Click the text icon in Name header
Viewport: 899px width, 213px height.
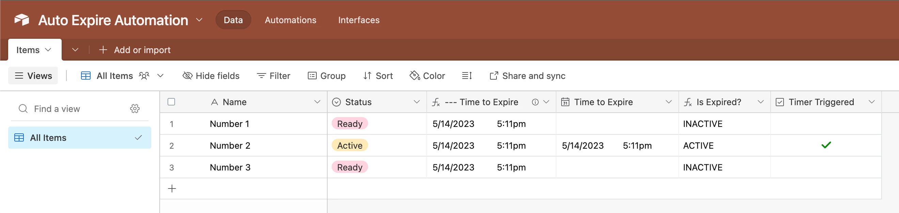[x=215, y=102]
